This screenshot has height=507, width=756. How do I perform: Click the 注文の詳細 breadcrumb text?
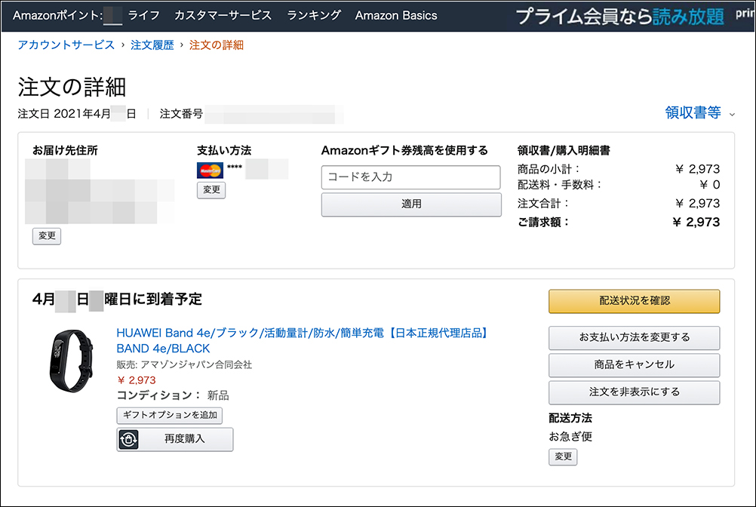(216, 45)
